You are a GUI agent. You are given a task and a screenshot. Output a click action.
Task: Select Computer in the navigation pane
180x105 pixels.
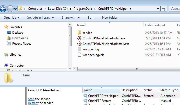(17, 66)
